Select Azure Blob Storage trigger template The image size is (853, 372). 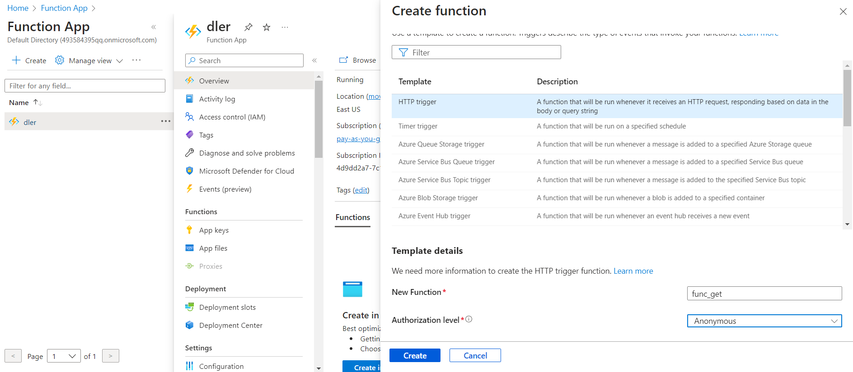[x=617, y=198]
